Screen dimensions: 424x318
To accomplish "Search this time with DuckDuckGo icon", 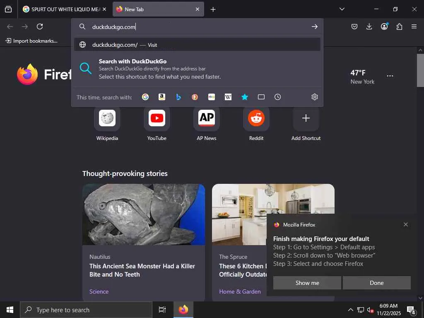I will 195,97.
